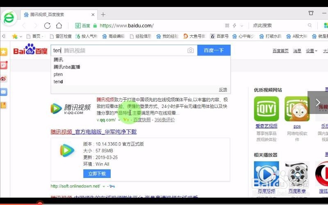
Task: Click Tencent Video play icon in download card
Action: tap(67, 150)
